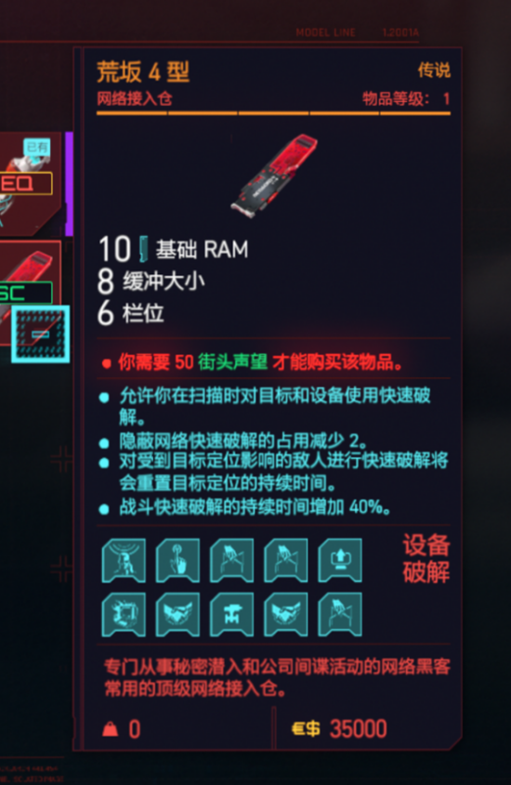511x785 pixels.
Task: Click the pointing finger tap quickhack icon
Action: click(177, 560)
